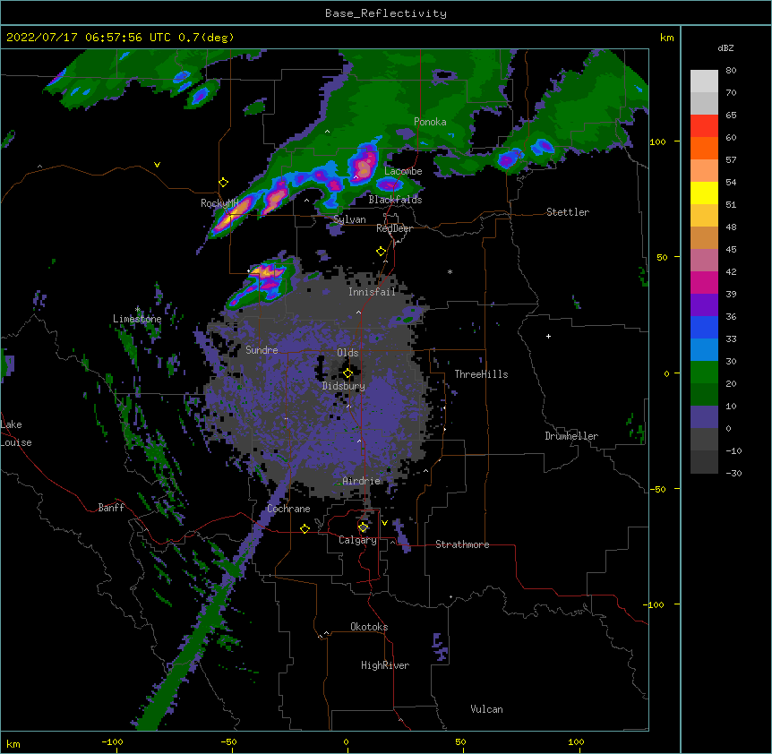Screen dimensions: 772x754
Task: Select the Lacombe city label
Action: (x=403, y=171)
